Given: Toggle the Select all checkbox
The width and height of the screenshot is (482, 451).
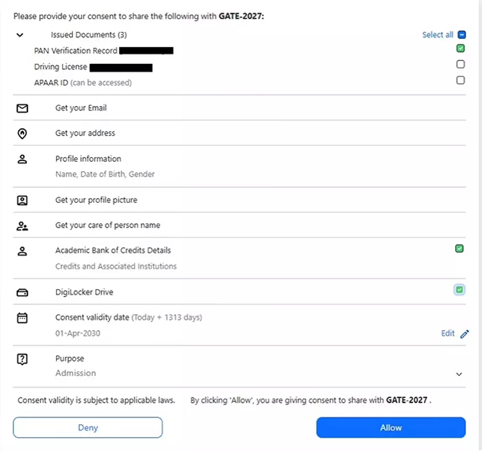Looking at the screenshot, I should click(462, 35).
